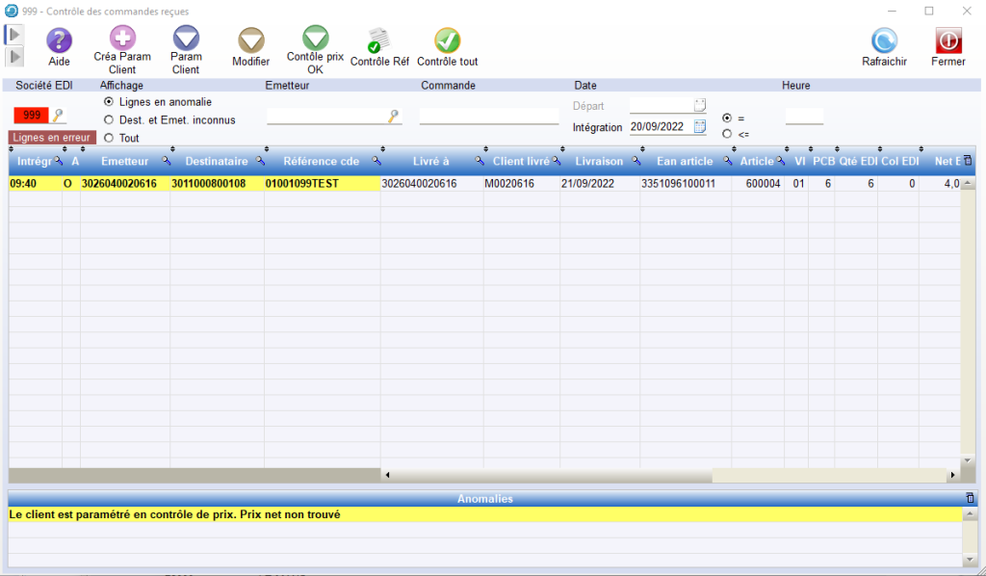Open Emetteur lookup search icon
986x576 pixels.
(393, 117)
